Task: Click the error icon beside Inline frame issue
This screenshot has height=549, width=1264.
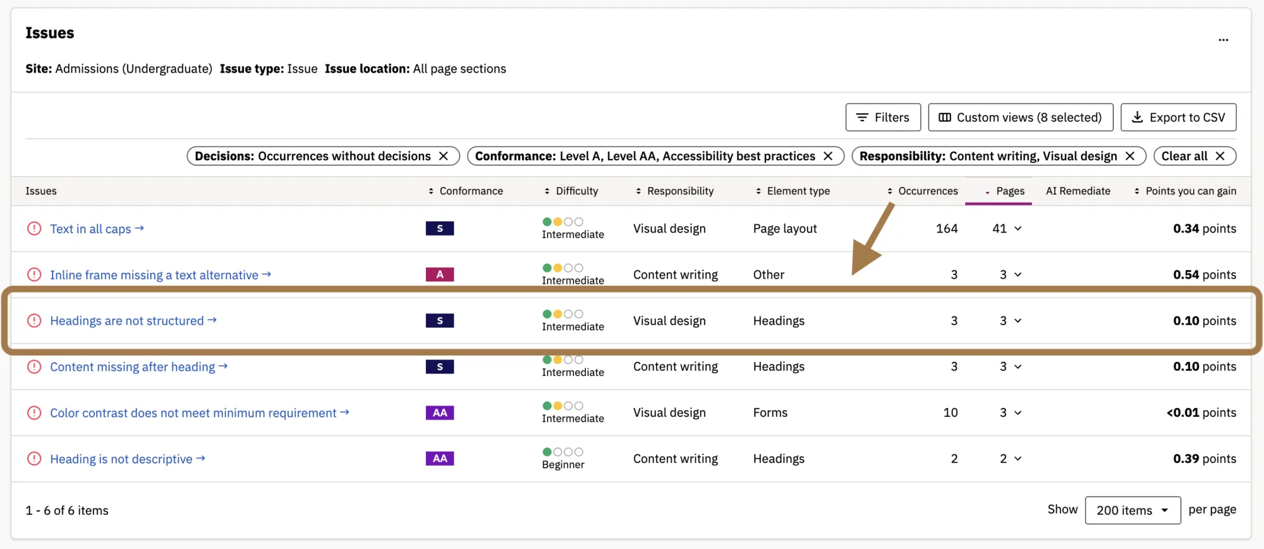Action: click(34, 275)
